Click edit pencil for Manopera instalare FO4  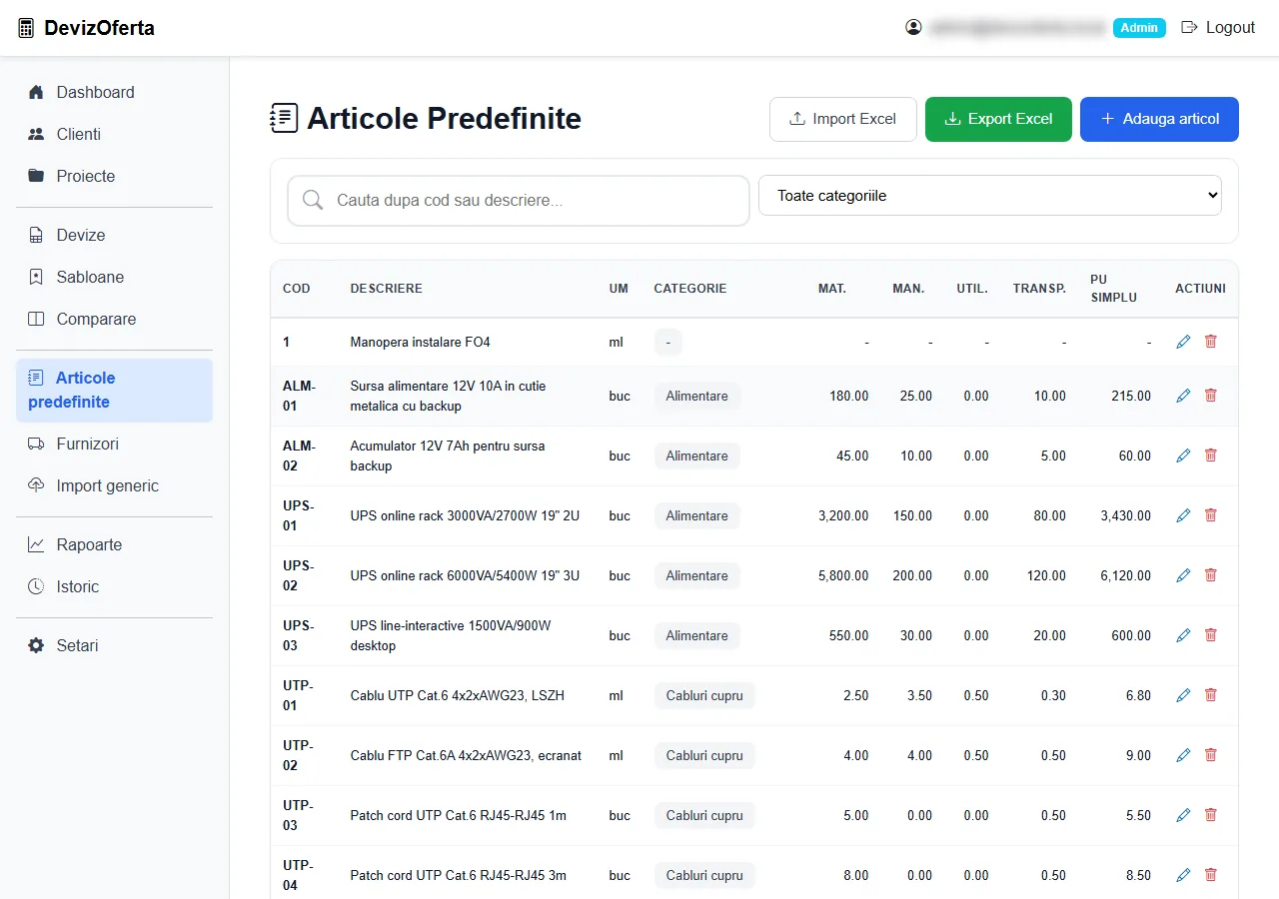pos(1183,342)
